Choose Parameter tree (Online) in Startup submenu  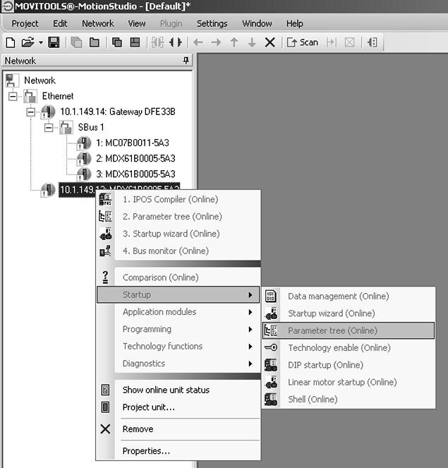click(x=349, y=330)
